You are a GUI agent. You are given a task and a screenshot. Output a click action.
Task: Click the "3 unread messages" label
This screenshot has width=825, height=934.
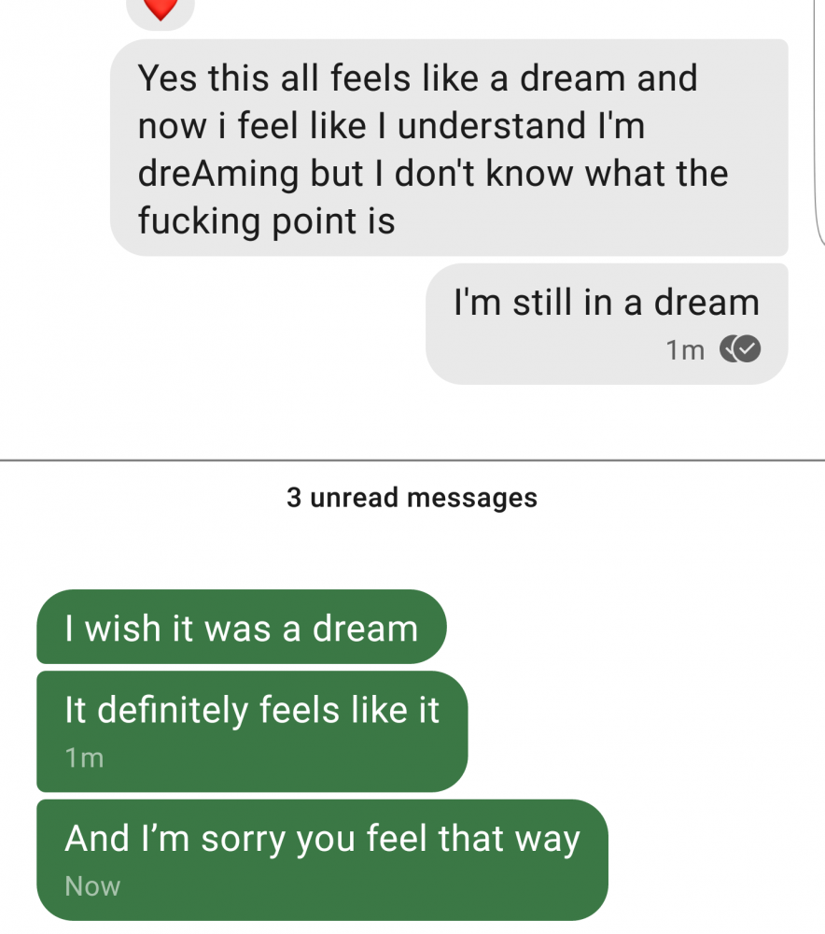(412, 498)
